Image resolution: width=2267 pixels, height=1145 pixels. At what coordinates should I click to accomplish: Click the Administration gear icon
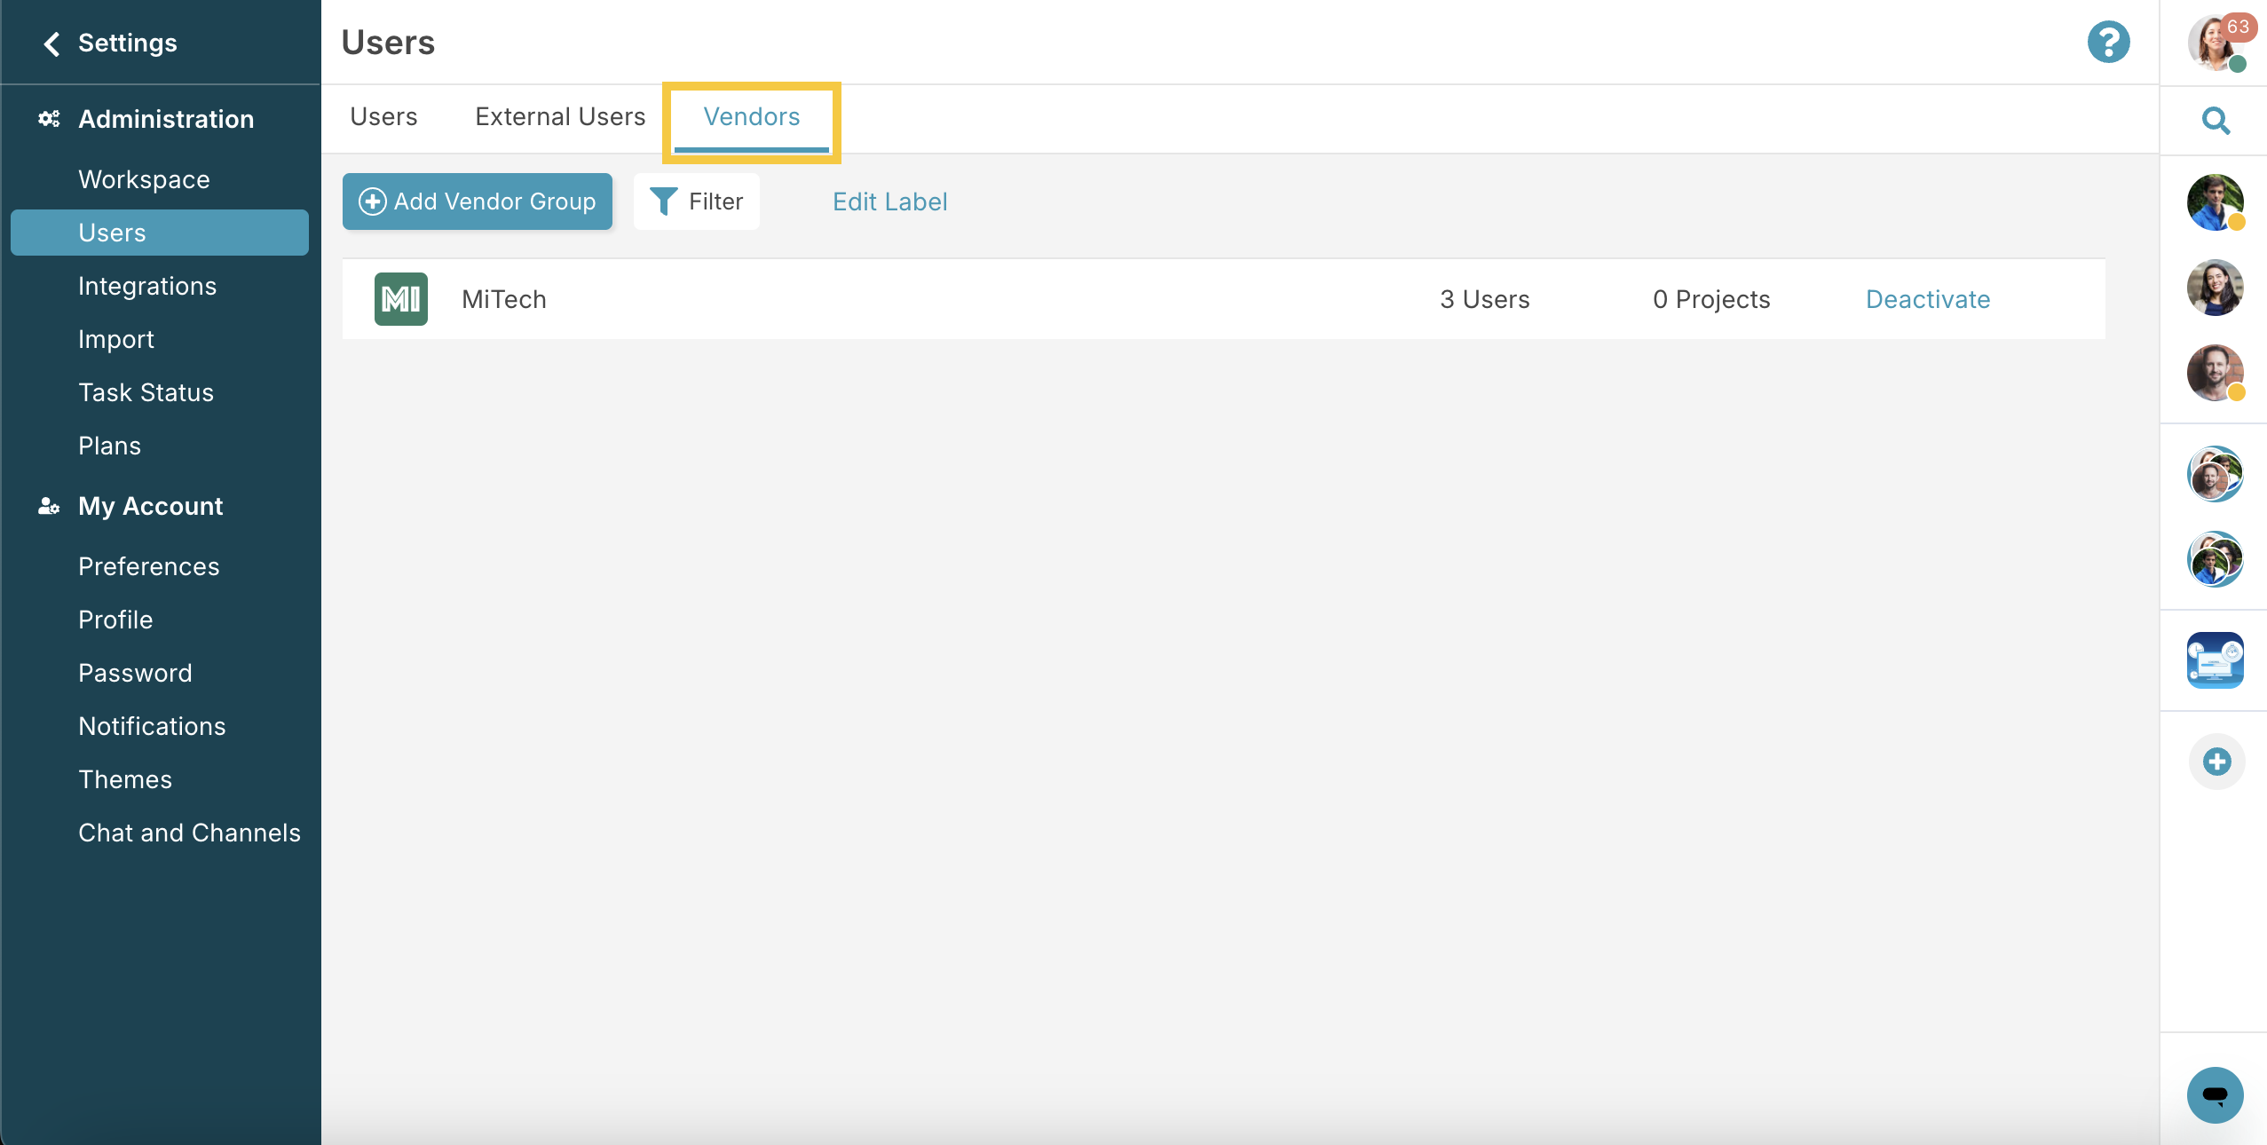(x=48, y=118)
